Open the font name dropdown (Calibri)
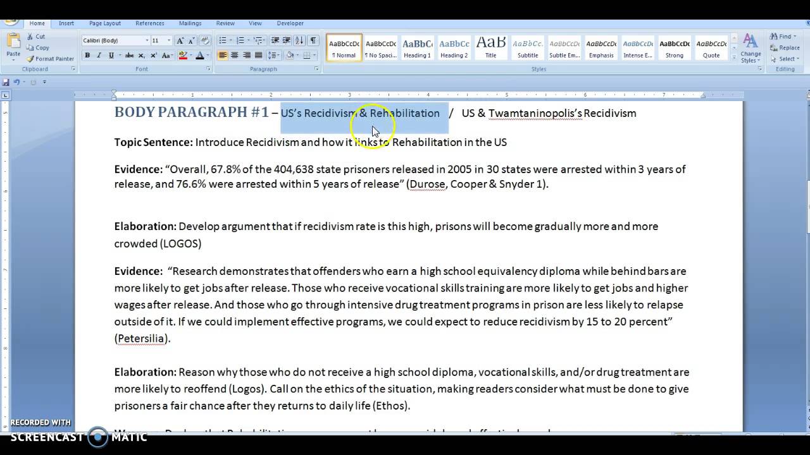The height and width of the screenshot is (455, 810). click(x=147, y=40)
